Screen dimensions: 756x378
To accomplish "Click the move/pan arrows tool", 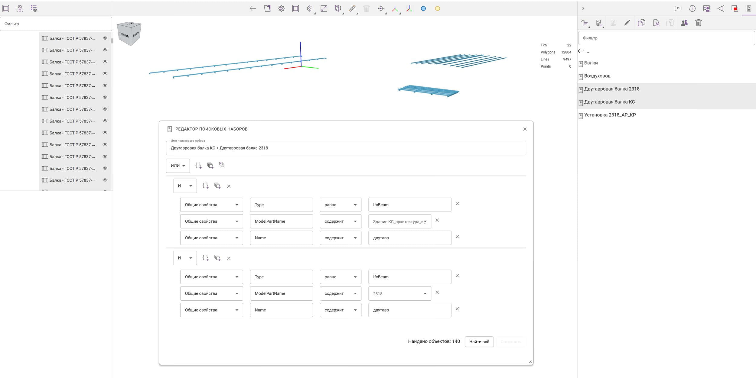I will [381, 8].
